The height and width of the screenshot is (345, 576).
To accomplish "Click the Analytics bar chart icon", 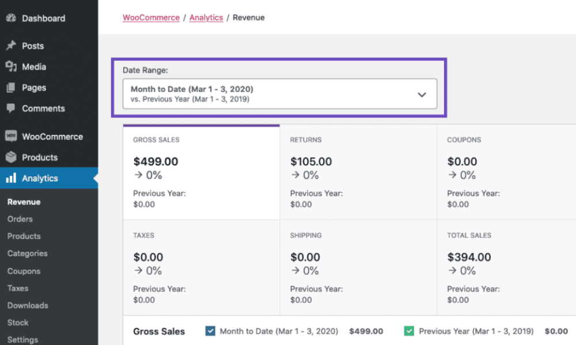I will [11, 179].
